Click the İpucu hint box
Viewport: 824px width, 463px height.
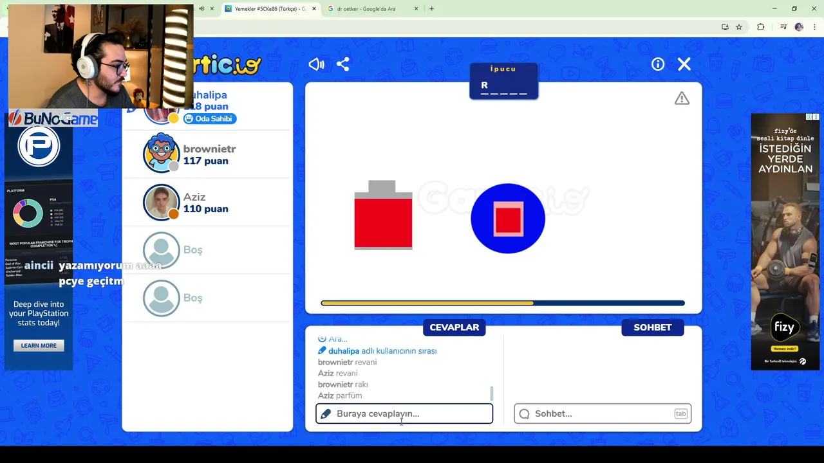[503, 81]
